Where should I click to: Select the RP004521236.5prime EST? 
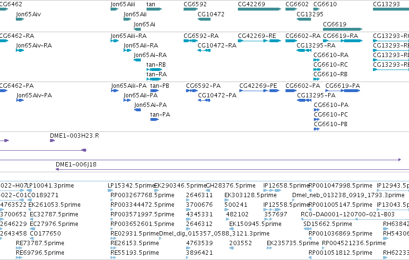point(323,248)
